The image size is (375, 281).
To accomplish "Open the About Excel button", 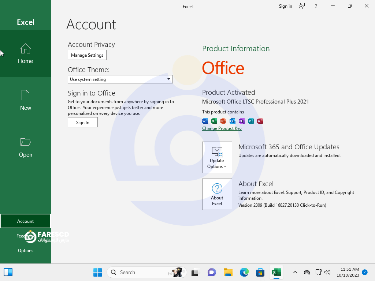I will pos(217,194).
